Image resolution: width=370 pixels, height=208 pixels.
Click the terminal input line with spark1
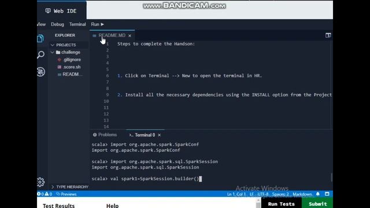point(147,179)
